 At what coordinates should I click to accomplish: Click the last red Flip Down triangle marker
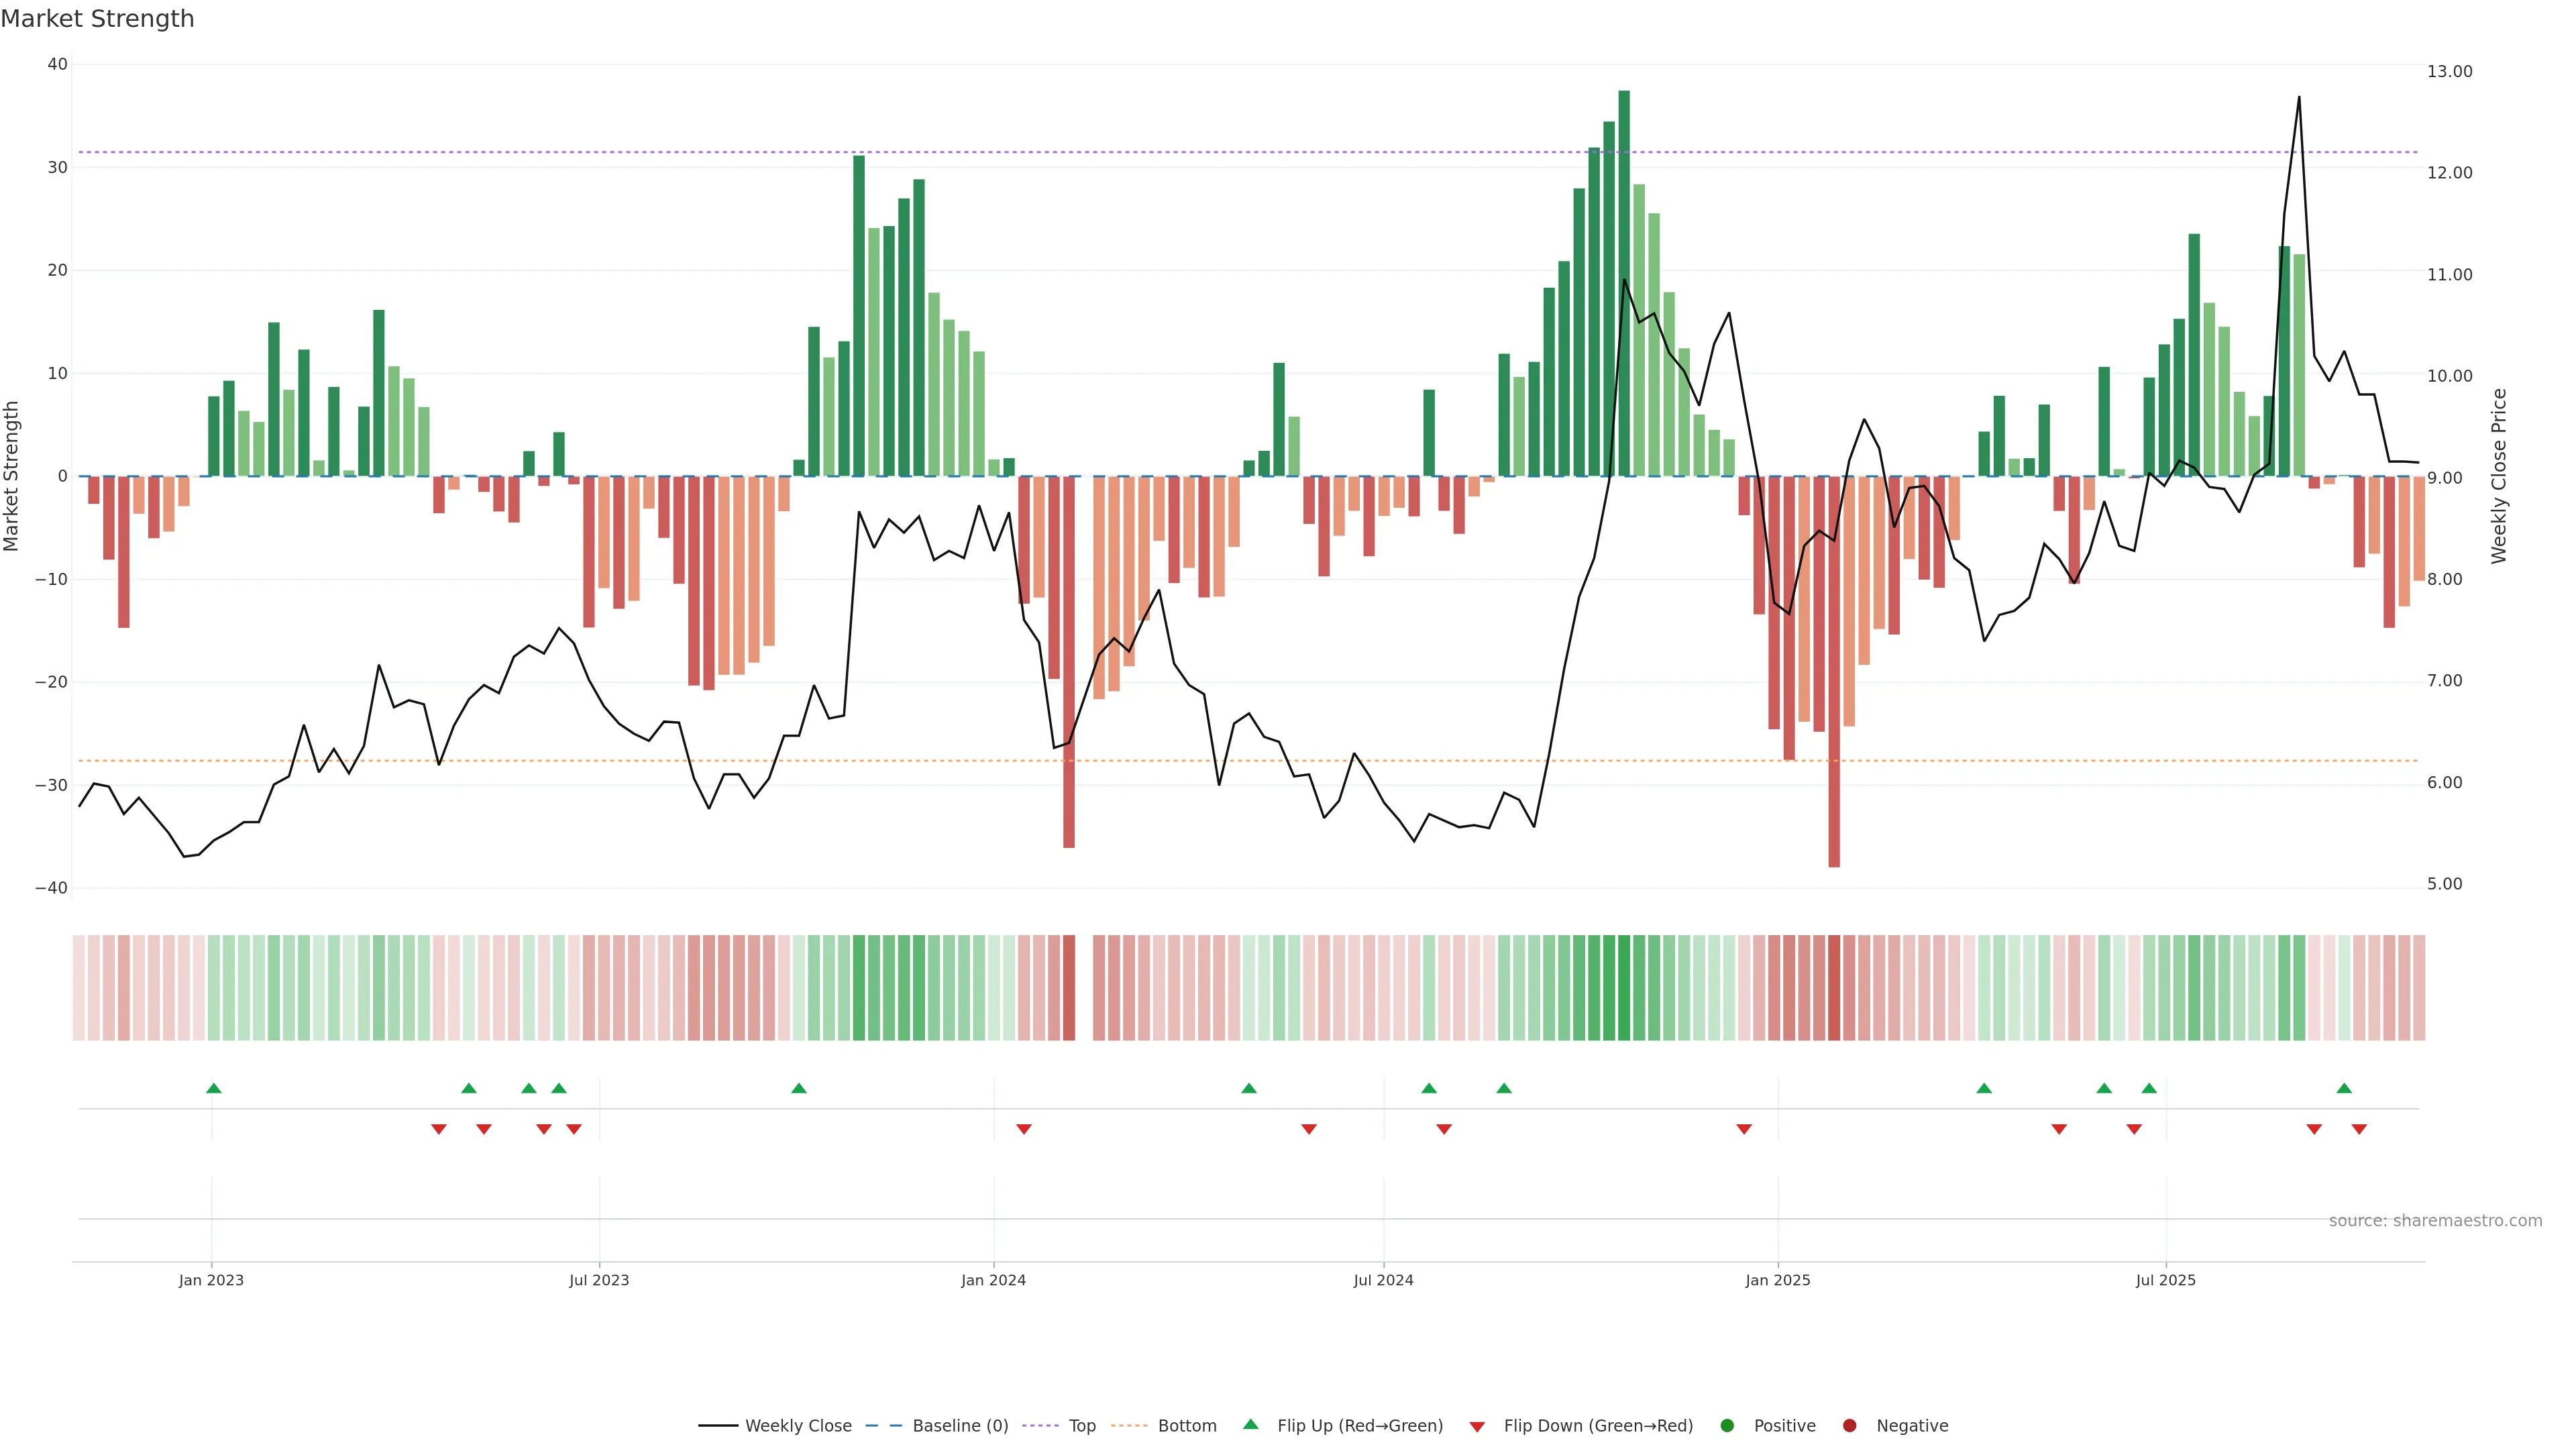click(2359, 1129)
